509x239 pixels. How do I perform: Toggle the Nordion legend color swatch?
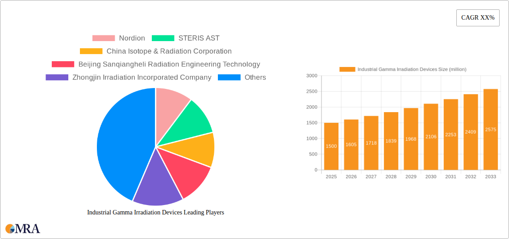104,38
